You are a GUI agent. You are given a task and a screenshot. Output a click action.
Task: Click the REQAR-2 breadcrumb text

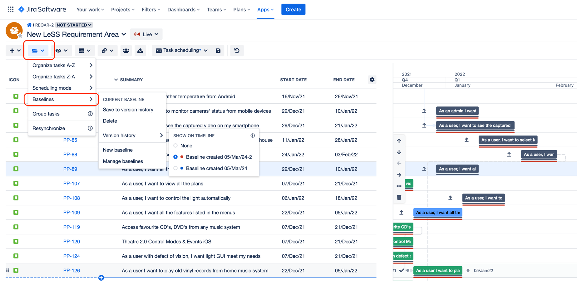click(44, 25)
